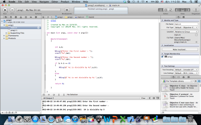The width and height of the screenshot is (201, 125).
Task: Click the Step out debug button
Action: (64, 95)
